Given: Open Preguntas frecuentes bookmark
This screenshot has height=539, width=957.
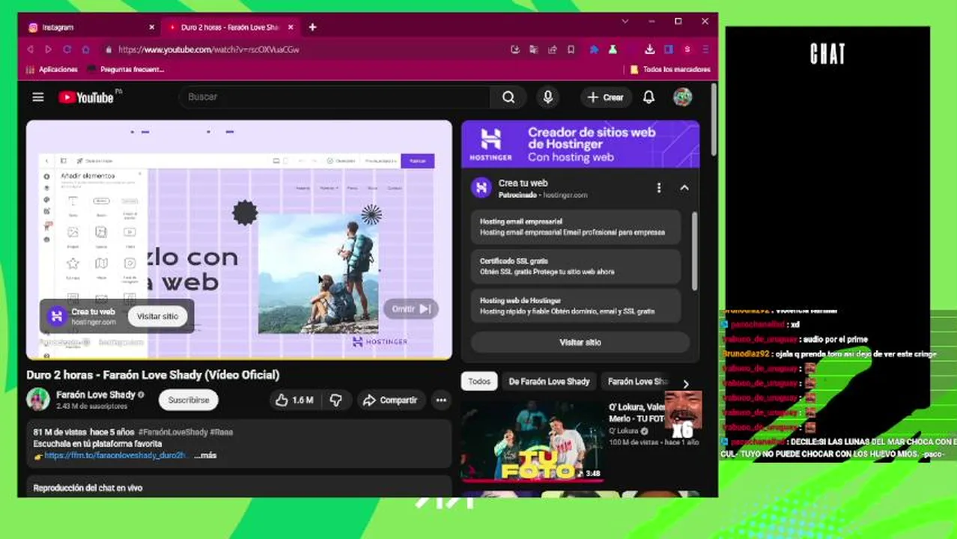Looking at the screenshot, I should click(127, 69).
